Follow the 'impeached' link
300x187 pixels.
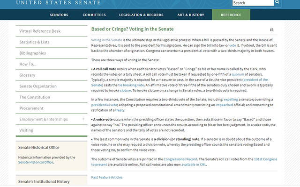tap(224, 105)
